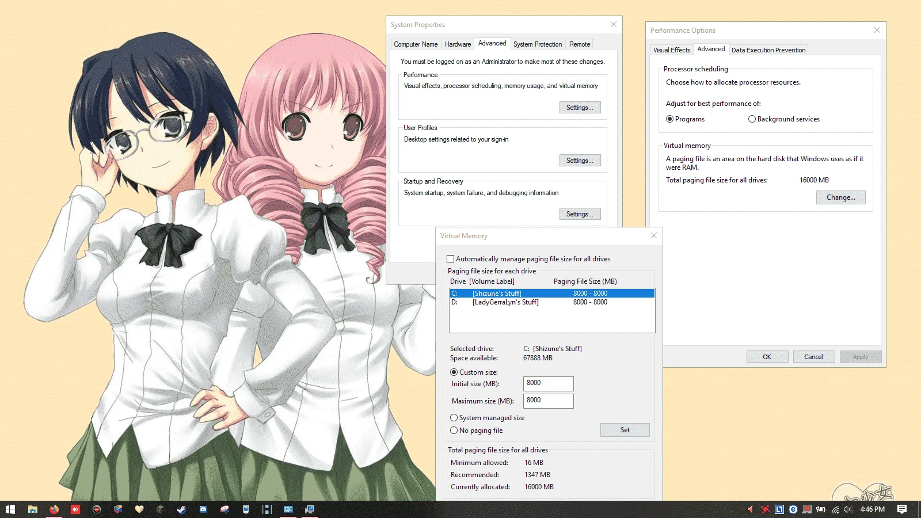The height and width of the screenshot is (518, 921).
Task: Close the Virtual Memory dialog
Action: click(x=654, y=235)
